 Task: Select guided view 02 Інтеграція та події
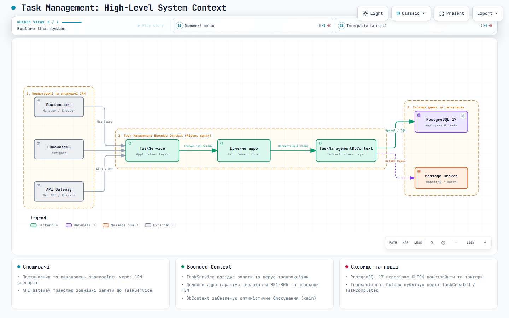(x=414, y=25)
